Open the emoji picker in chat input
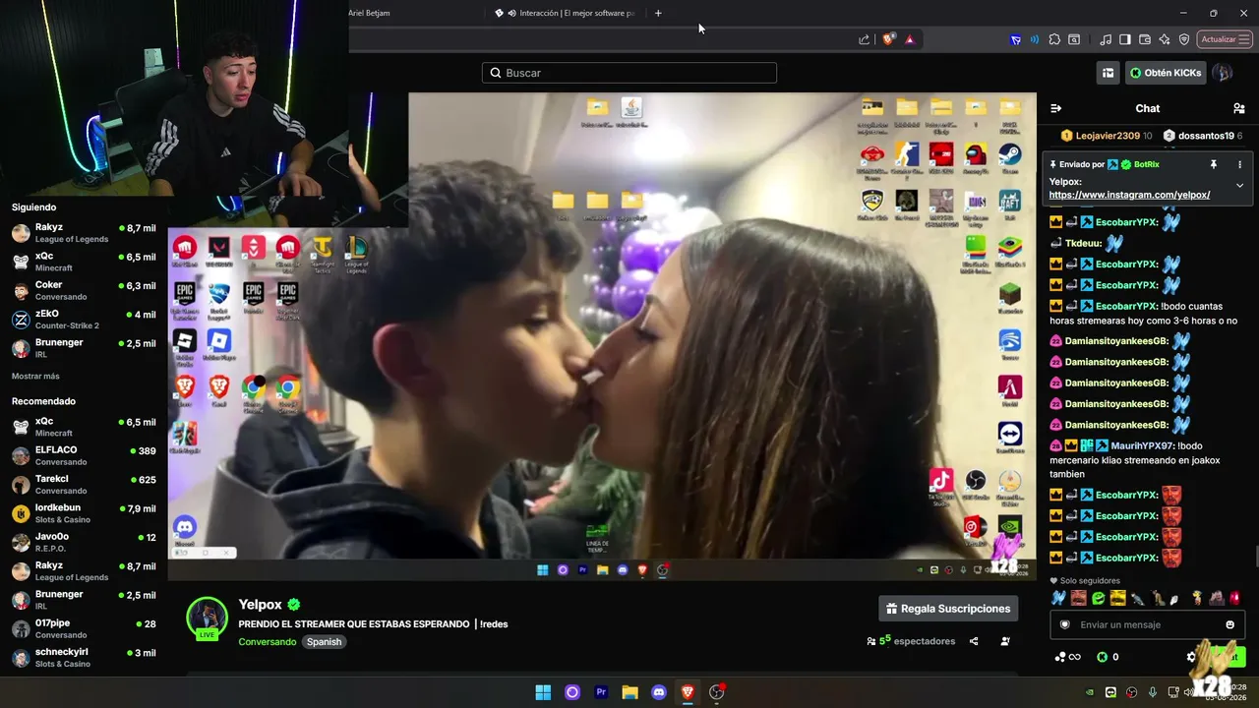1259x708 pixels. [1229, 624]
